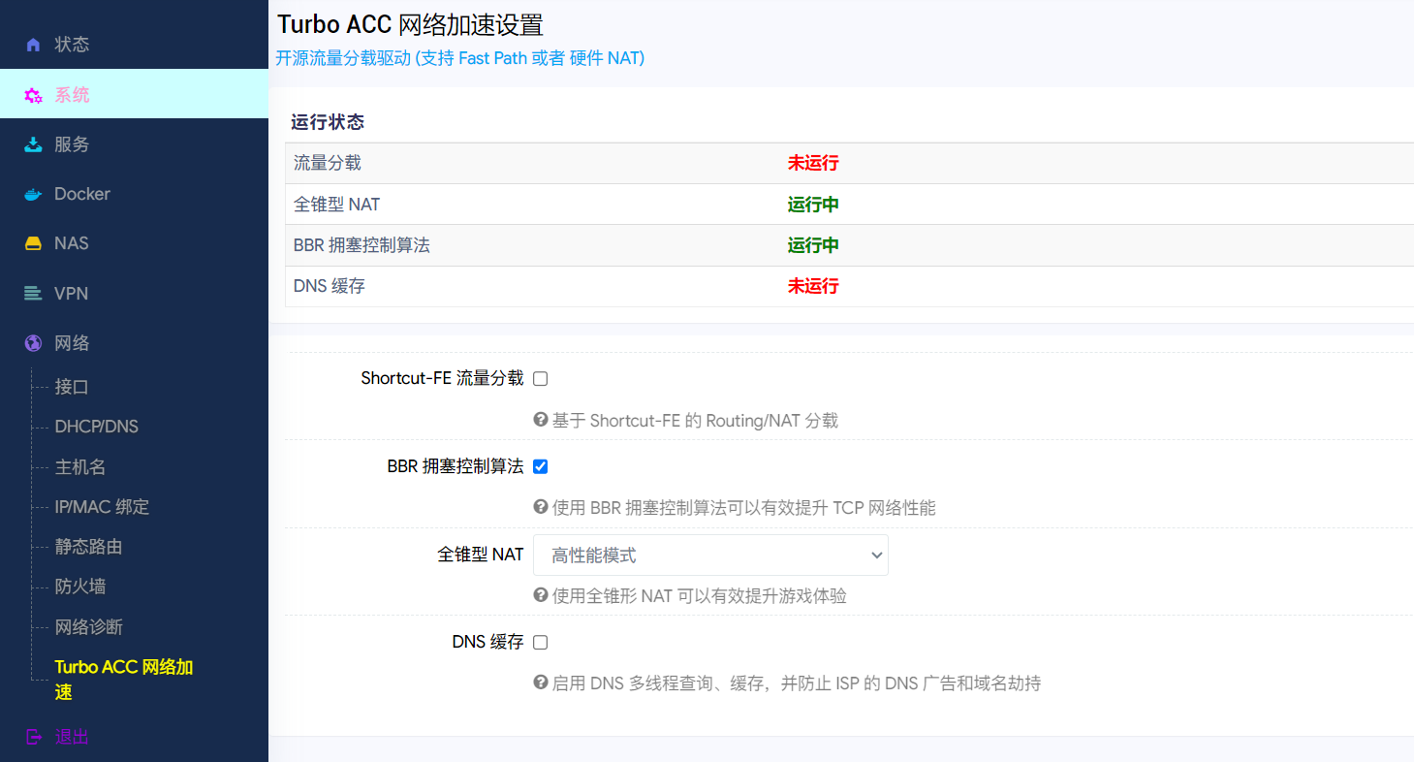The width and height of the screenshot is (1414, 762).
Task: Click help icon before DNS 多线程查询 hint
Action: click(x=541, y=683)
